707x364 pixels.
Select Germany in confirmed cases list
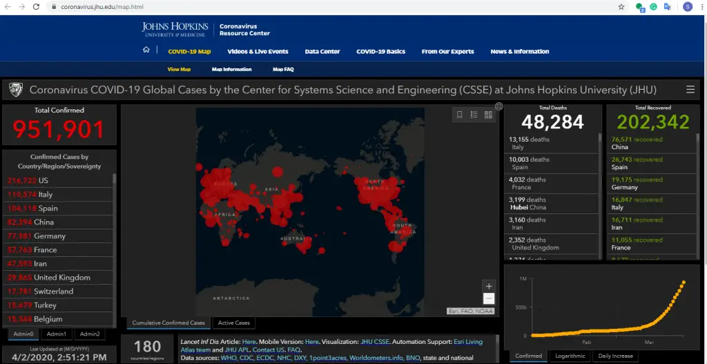(x=58, y=236)
